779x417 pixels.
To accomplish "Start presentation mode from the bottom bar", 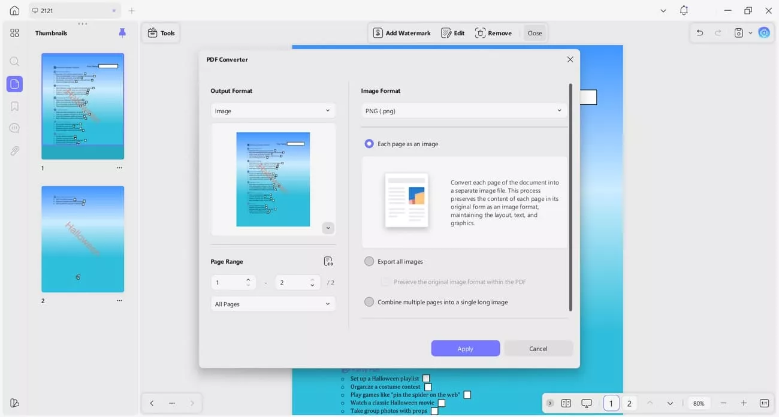I will tap(586, 403).
